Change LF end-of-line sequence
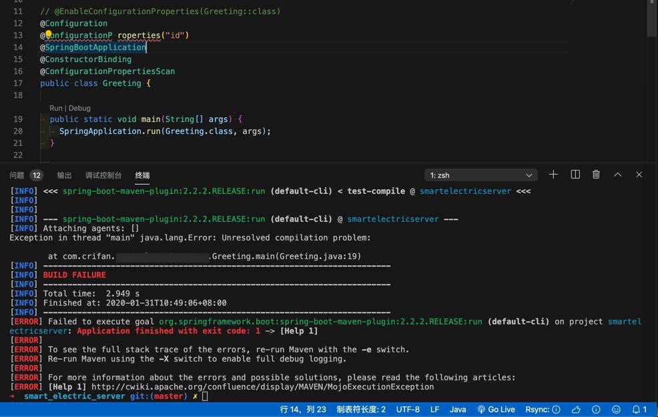Viewport: 658px width, 417px height. pos(434,410)
